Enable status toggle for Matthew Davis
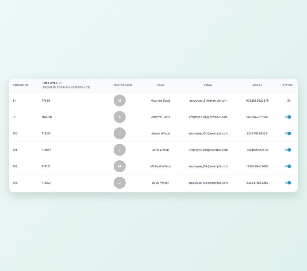This screenshot has height=271, width=307. 287,100
